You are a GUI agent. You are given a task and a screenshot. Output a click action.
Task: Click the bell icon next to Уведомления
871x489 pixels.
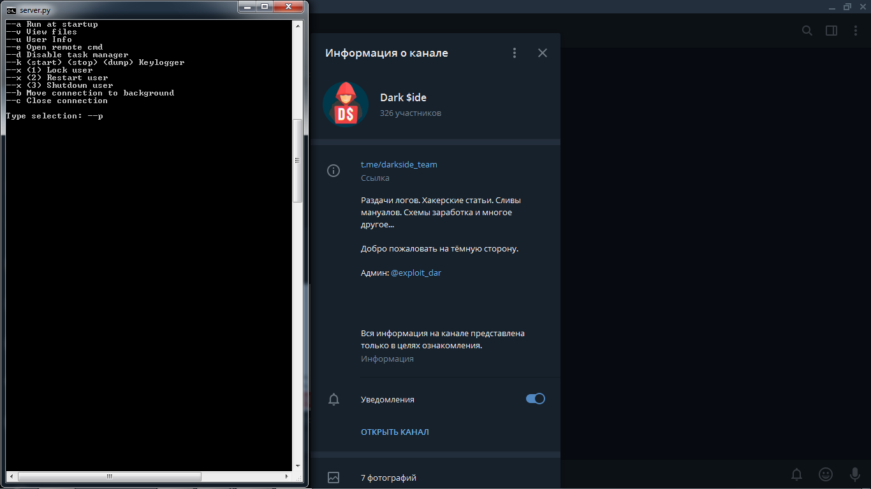click(x=333, y=399)
